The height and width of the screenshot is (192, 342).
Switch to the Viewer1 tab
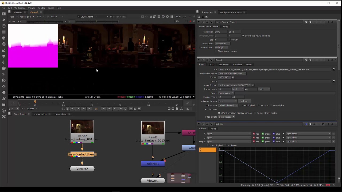18,12
